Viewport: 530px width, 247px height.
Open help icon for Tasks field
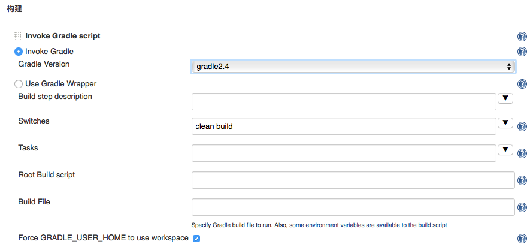click(522, 153)
